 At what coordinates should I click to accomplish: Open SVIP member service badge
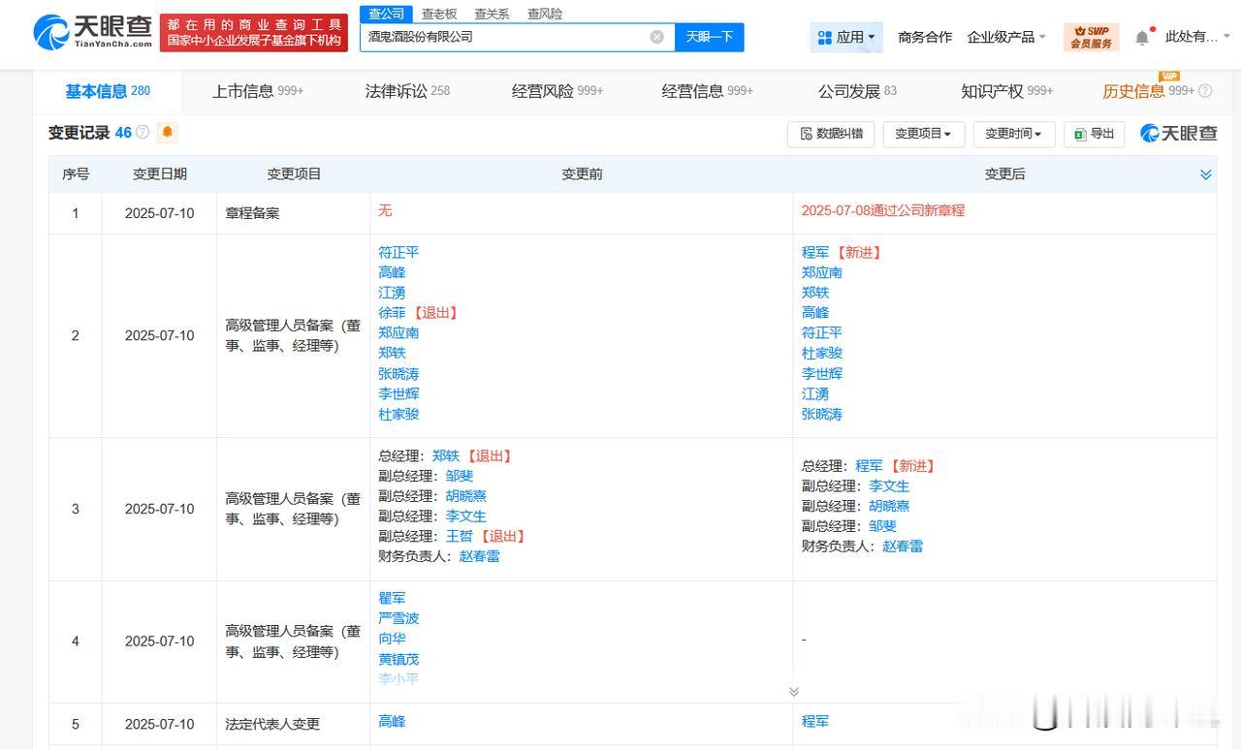1092,37
